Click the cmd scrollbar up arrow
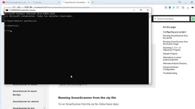 150,14
